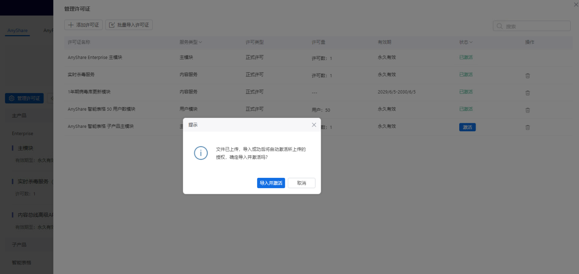Click 内容服务 cell in 实时杀毒服务 row

(x=188, y=74)
